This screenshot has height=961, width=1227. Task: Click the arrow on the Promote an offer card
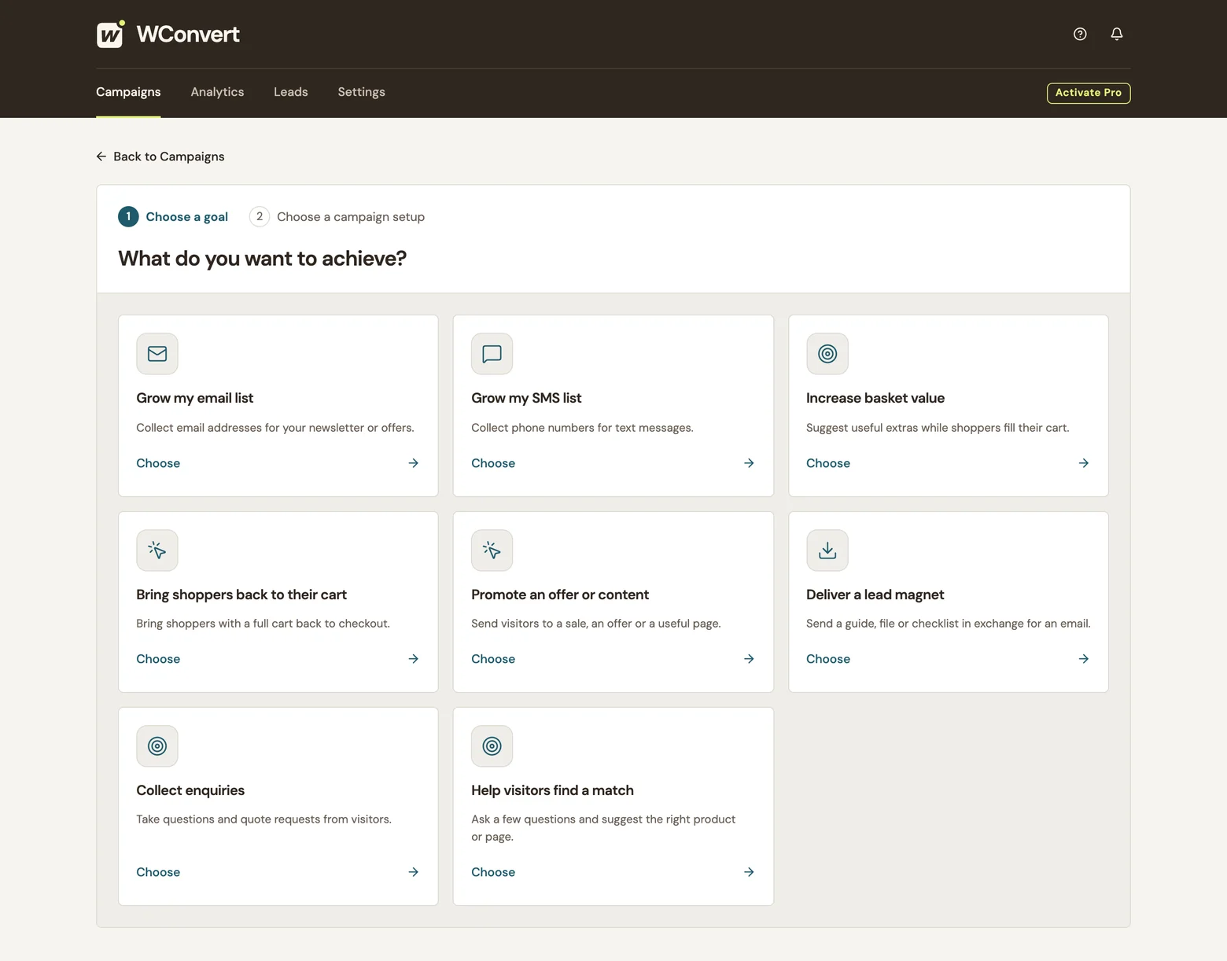(749, 659)
